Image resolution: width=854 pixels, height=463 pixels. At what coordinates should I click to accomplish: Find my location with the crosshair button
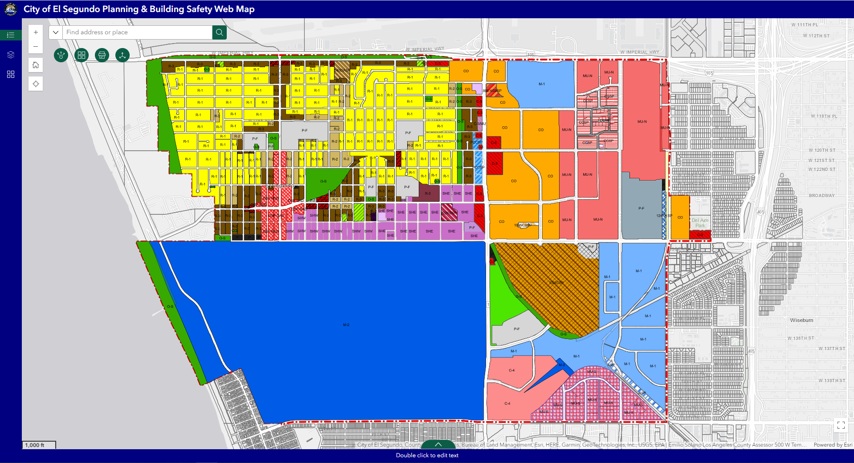[36, 84]
